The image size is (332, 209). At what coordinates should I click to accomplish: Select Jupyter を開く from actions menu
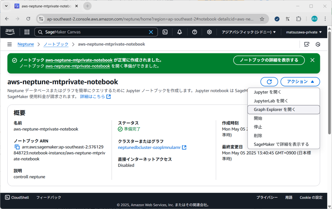point(284,92)
